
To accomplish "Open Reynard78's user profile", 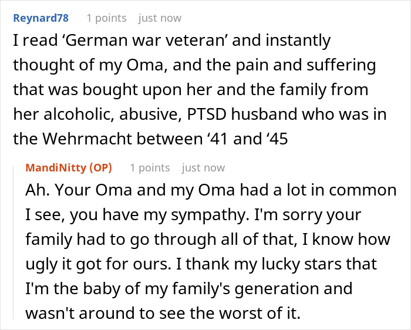I will [x=40, y=18].
